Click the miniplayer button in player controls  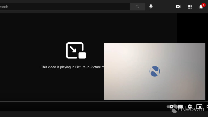click(x=199, y=107)
